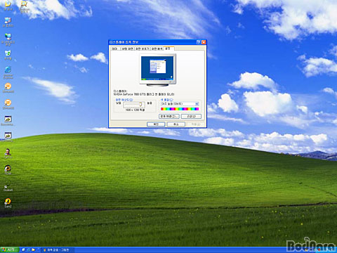
Task: Select the upper orange 3DMark icon
Action: (8, 88)
